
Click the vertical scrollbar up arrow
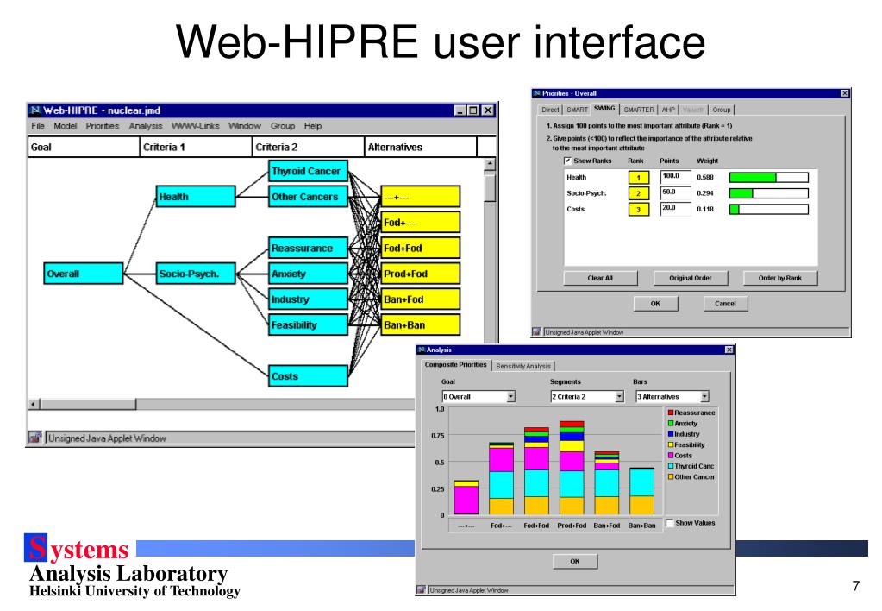[x=490, y=165]
